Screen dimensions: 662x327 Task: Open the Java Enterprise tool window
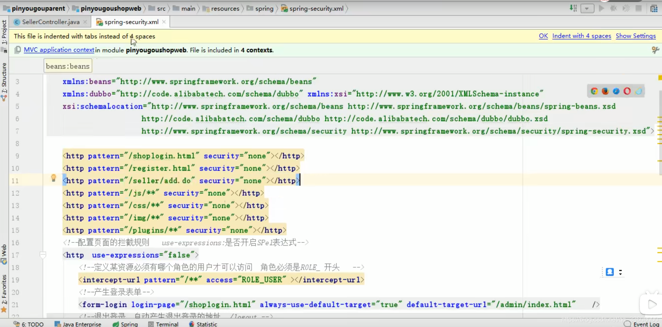pos(78,324)
